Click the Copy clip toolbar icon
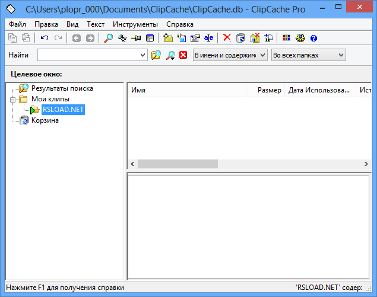 12,38
